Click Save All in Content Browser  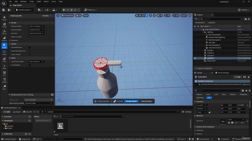click(27, 112)
